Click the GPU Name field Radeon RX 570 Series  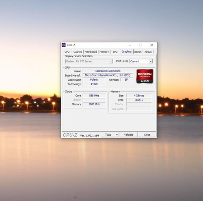click(108, 71)
